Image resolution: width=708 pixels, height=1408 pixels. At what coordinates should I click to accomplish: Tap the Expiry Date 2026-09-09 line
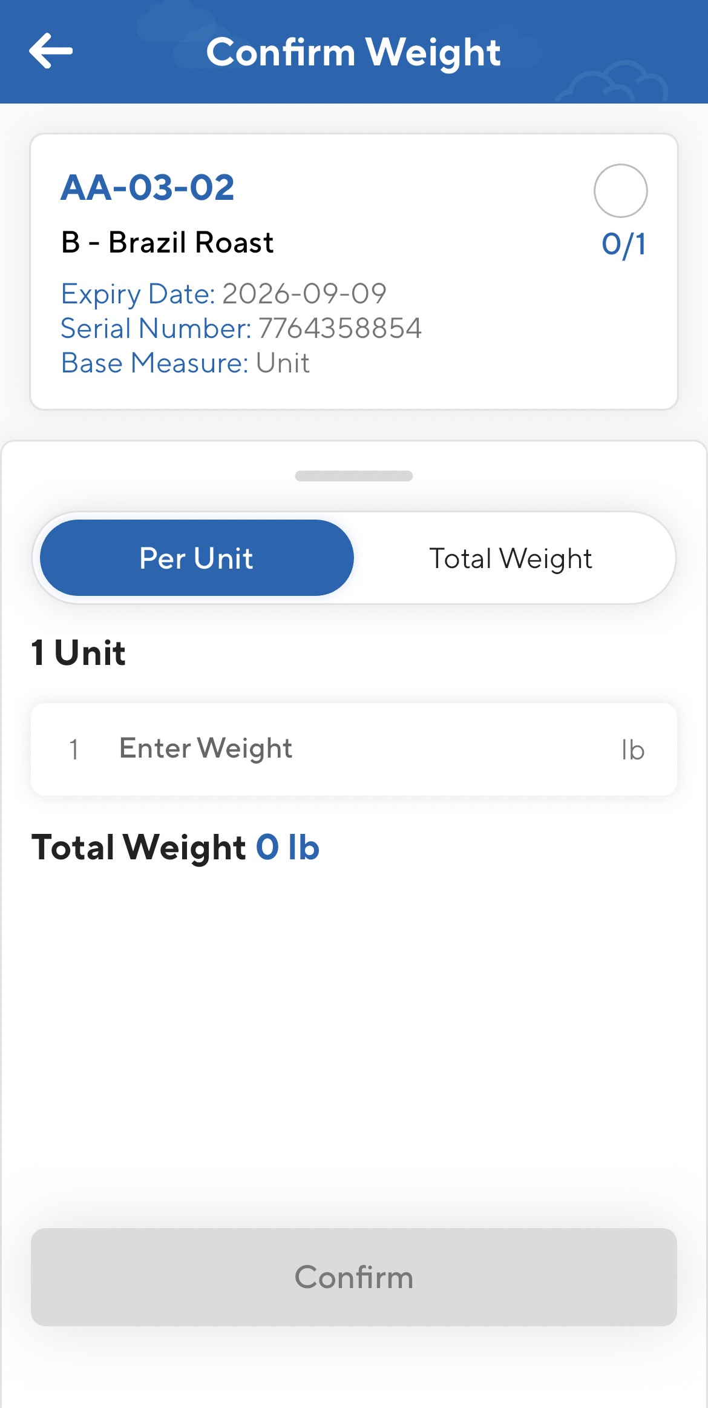coord(223,294)
